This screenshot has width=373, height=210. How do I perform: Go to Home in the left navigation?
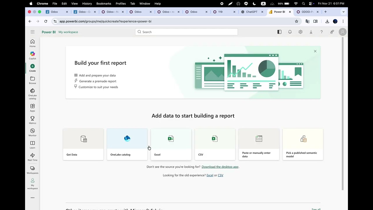pyautogui.click(x=32, y=43)
